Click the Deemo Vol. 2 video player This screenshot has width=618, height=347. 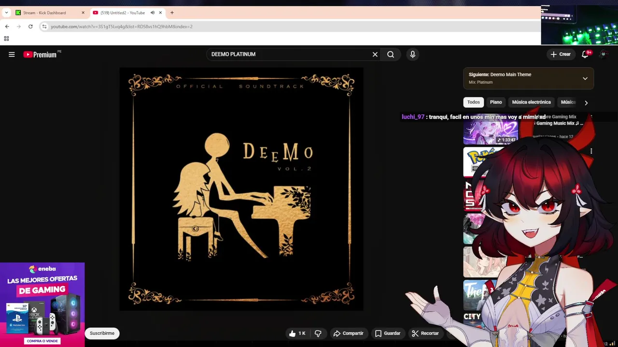coord(241,189)
